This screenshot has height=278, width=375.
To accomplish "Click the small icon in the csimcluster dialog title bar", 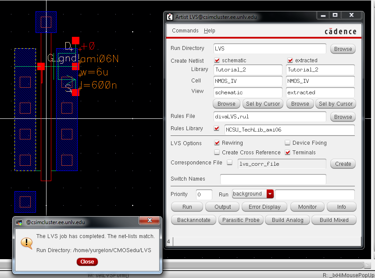I will pyautogui.click(x=19, y=222).
